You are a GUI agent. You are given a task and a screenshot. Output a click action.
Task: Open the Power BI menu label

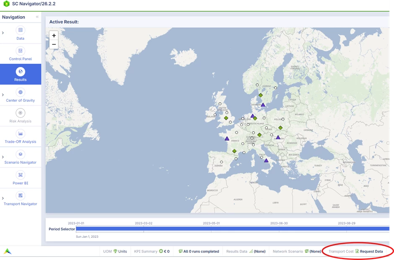coord(21,183)
